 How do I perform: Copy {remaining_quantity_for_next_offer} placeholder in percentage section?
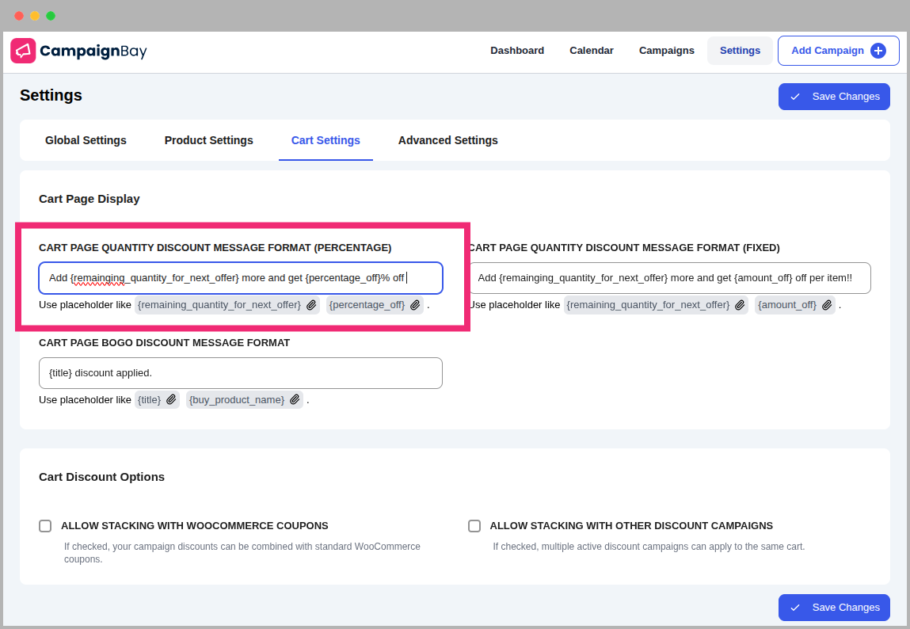point(311,305)
